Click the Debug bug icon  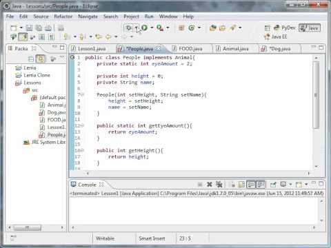[x=129, y=28]
